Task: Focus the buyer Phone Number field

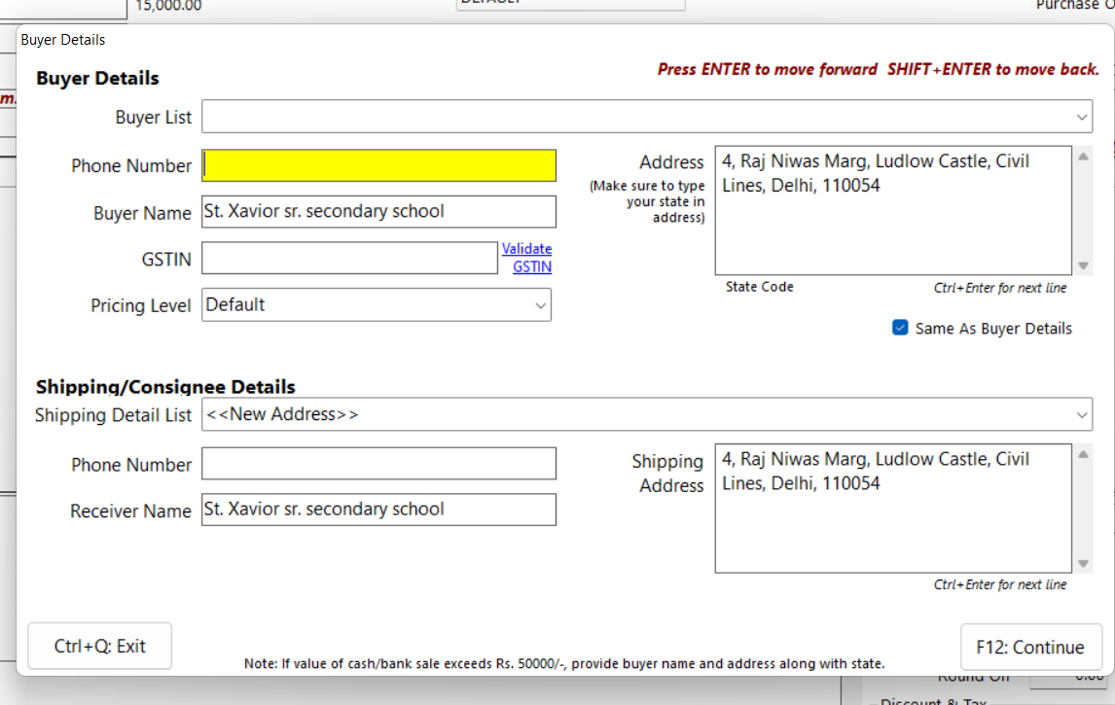Action: pyautogui.click(x=378, y=165)
